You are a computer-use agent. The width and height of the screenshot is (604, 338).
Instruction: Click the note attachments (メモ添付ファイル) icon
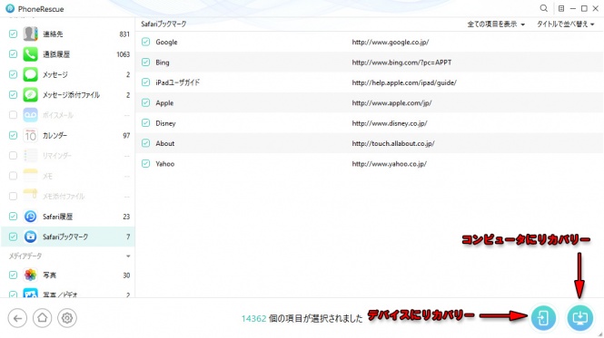tap(31, 196)
